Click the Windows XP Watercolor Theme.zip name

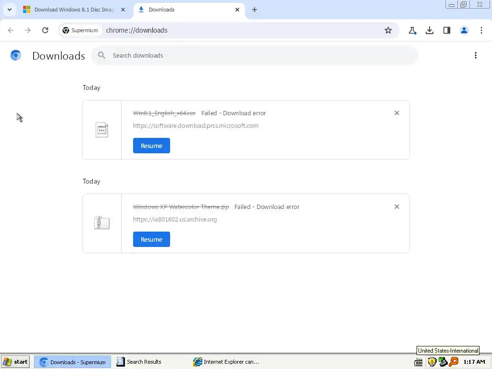point(181,207)
